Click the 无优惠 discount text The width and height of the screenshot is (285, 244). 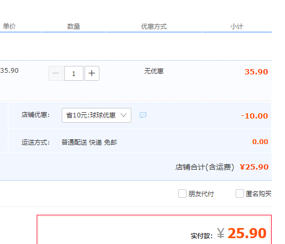(x=154, y=71)
